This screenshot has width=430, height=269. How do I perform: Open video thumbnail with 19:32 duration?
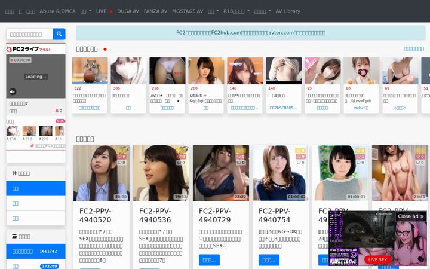click(x=161, y=173)
